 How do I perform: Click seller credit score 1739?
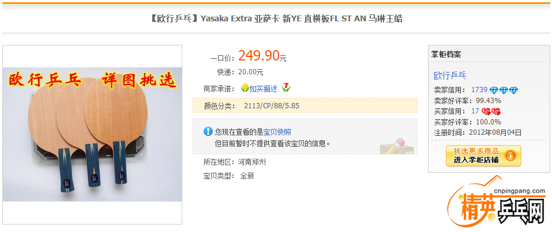coord(479,90)
